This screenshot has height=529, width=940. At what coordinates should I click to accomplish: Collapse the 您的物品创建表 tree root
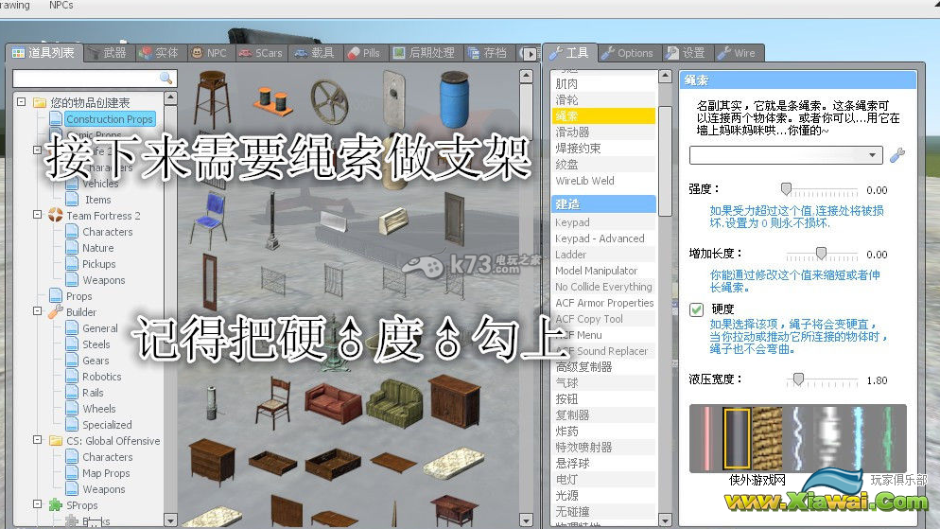tap(21, 102)
